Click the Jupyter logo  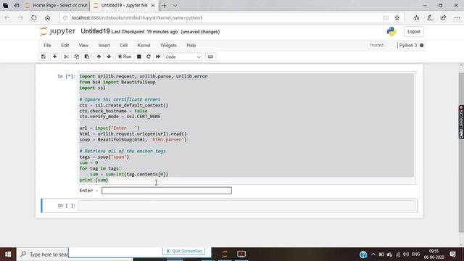click(x=58, y=31)
